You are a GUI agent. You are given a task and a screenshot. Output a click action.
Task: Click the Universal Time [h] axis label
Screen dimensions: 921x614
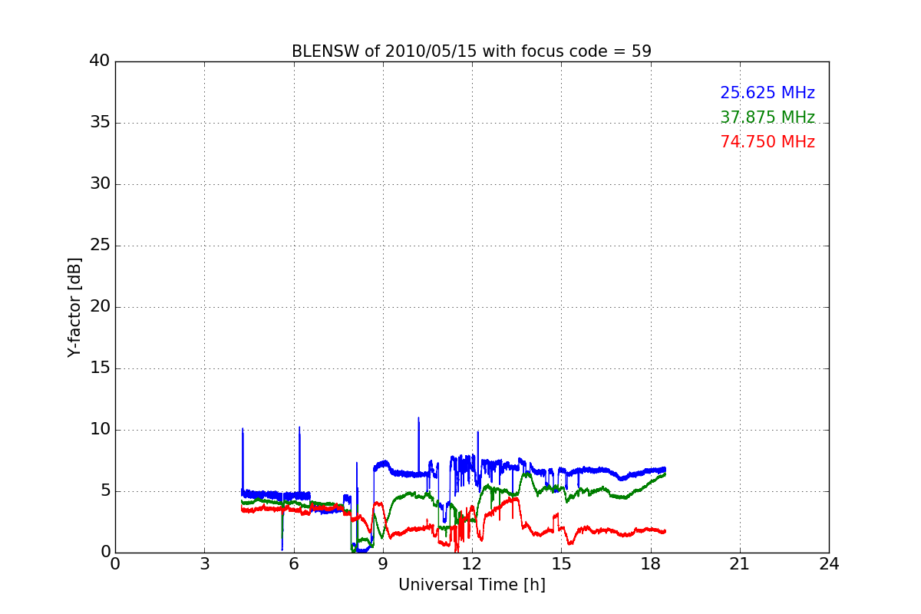point(472,585)
